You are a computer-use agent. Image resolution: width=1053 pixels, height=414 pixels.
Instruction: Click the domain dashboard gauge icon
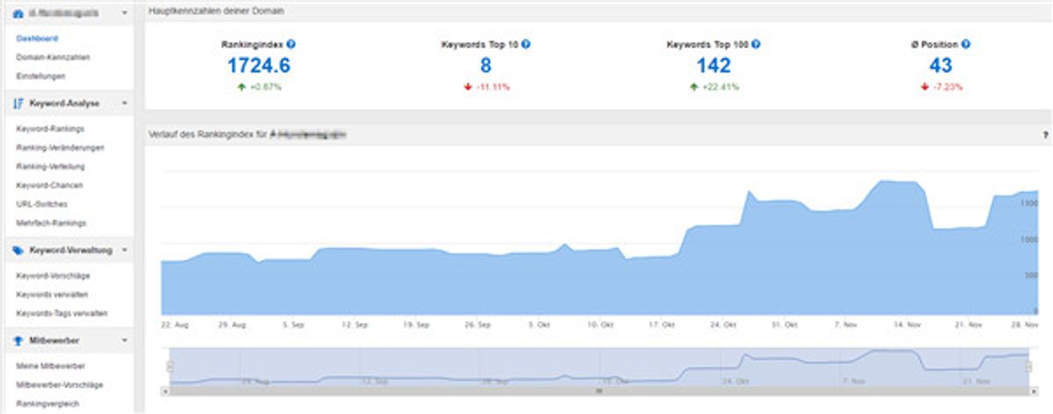pyautogui.click(x=18, y=13)
